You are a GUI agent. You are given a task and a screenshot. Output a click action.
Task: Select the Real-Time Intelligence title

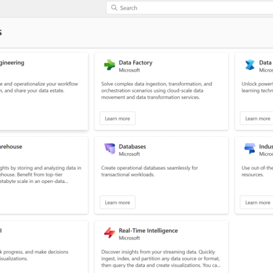point(148,231)
